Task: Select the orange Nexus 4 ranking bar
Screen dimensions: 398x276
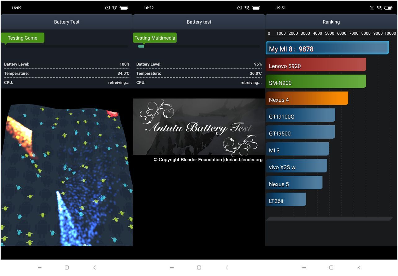Action: coord(307,99)
